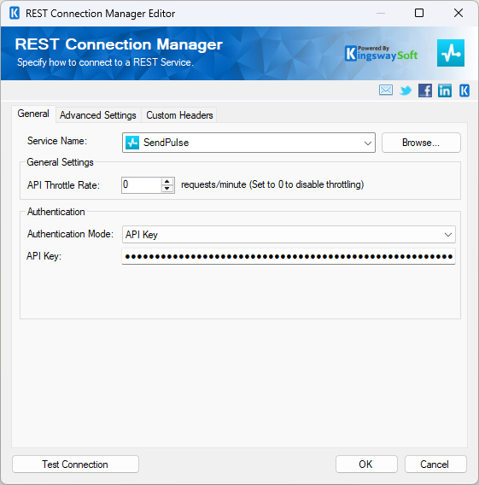This screenshot has width=479, height=485.
Task: Expand the Service Name dropdown arrow
Action: [x=368, y=143]
